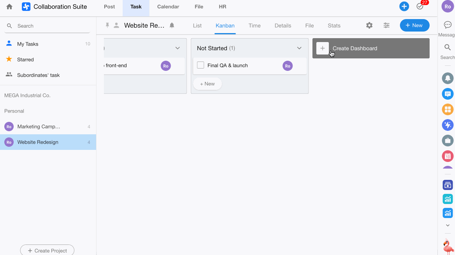Collapse the Not Started column chevron
This screenshot has height=255, width=455.
pyautogui.click(x=299, y=48)
